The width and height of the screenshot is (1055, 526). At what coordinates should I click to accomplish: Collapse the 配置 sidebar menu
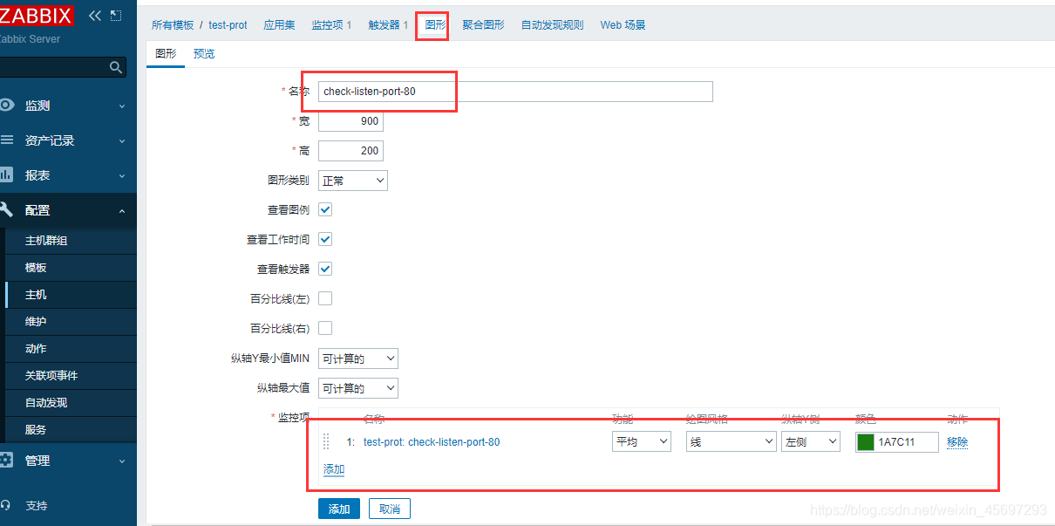pyautogui.click(x=68, y=210)
